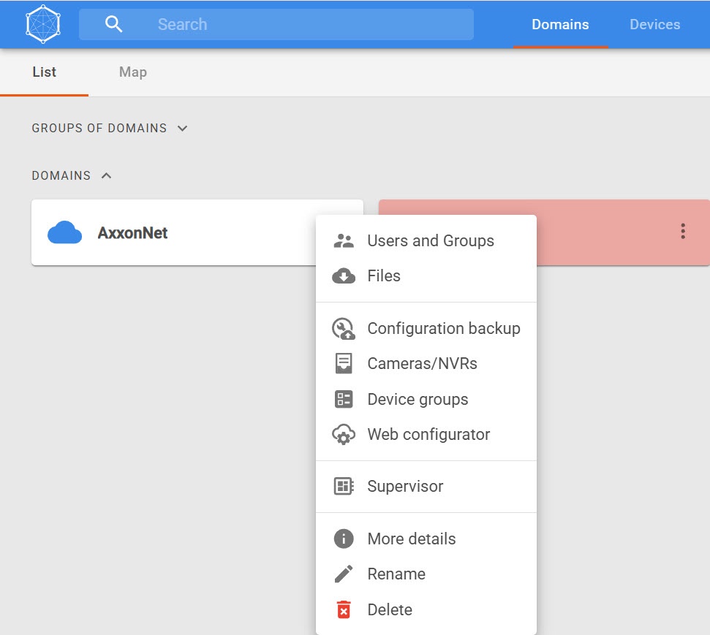Click the Supervisor panel icon
The height and width of the screenshot is (635, 710).
click(x=344, y=487)
